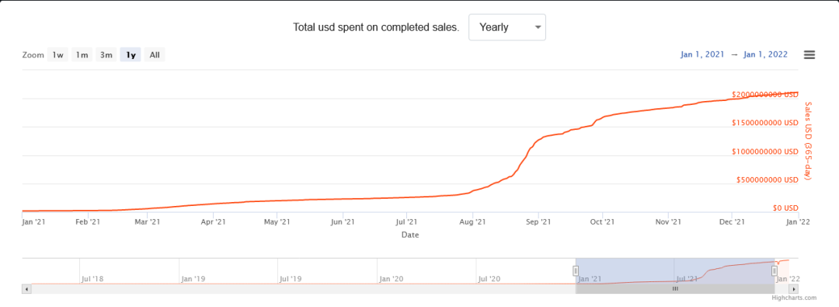Screen dimensions: 839x307
Task: Zoom to All data range
Action: [155, 54]
